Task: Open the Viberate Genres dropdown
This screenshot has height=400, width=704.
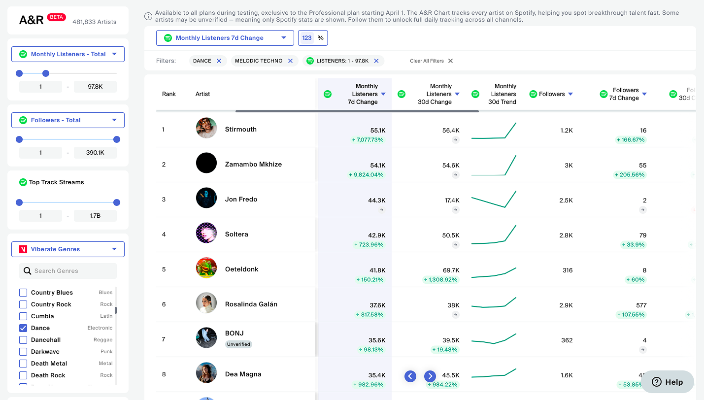Action: pyautogui.click(x=68, y=249)
